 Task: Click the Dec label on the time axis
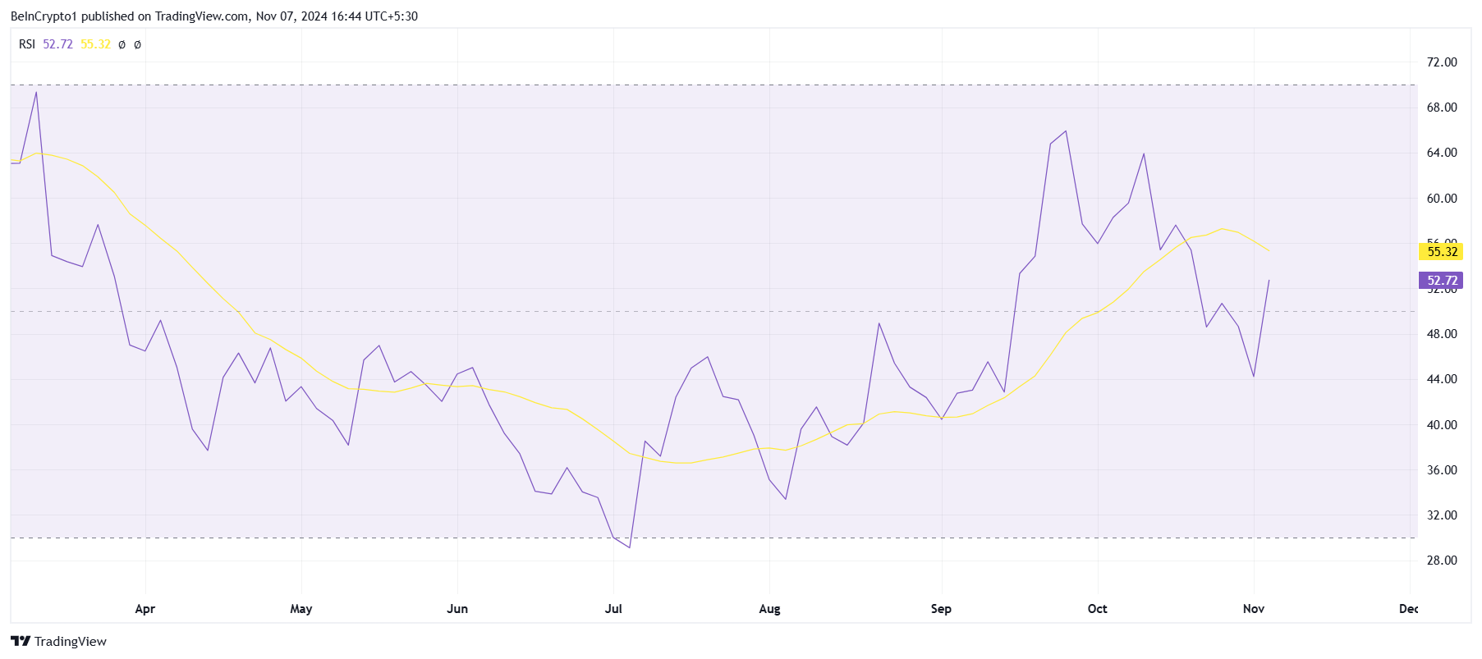pos(1408,609)
